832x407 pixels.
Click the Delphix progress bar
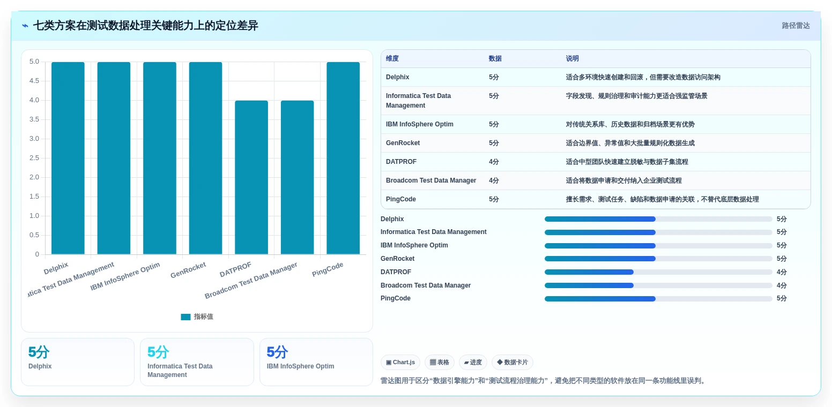coord(658,219)
